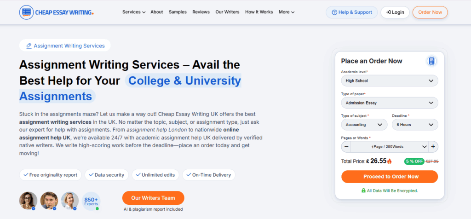Click the Data security checkmark badge
This screenshot has width=471, height=219.
tap(107, 175)
